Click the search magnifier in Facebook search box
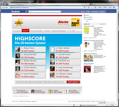The height and width of the screenshot is (107, 119). pos(60,12)
